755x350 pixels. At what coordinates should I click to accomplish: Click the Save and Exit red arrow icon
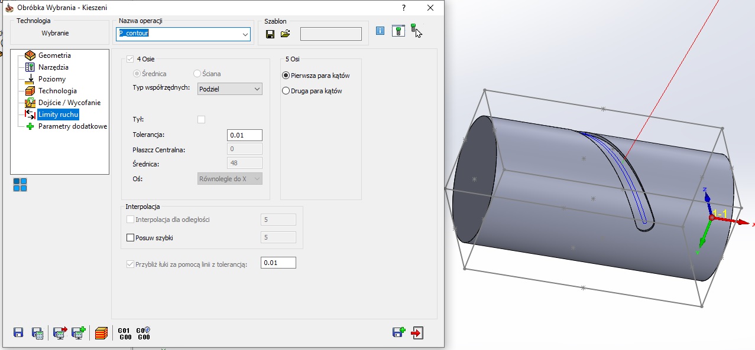(417, 333)
